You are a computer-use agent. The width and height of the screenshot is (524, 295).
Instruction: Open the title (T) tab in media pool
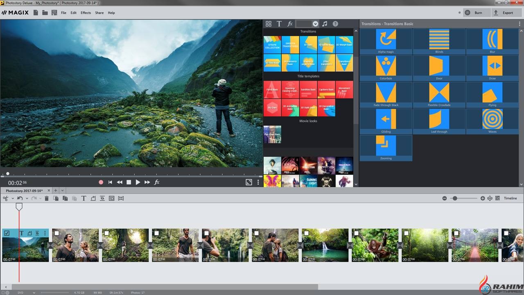[x=279, y=24]
